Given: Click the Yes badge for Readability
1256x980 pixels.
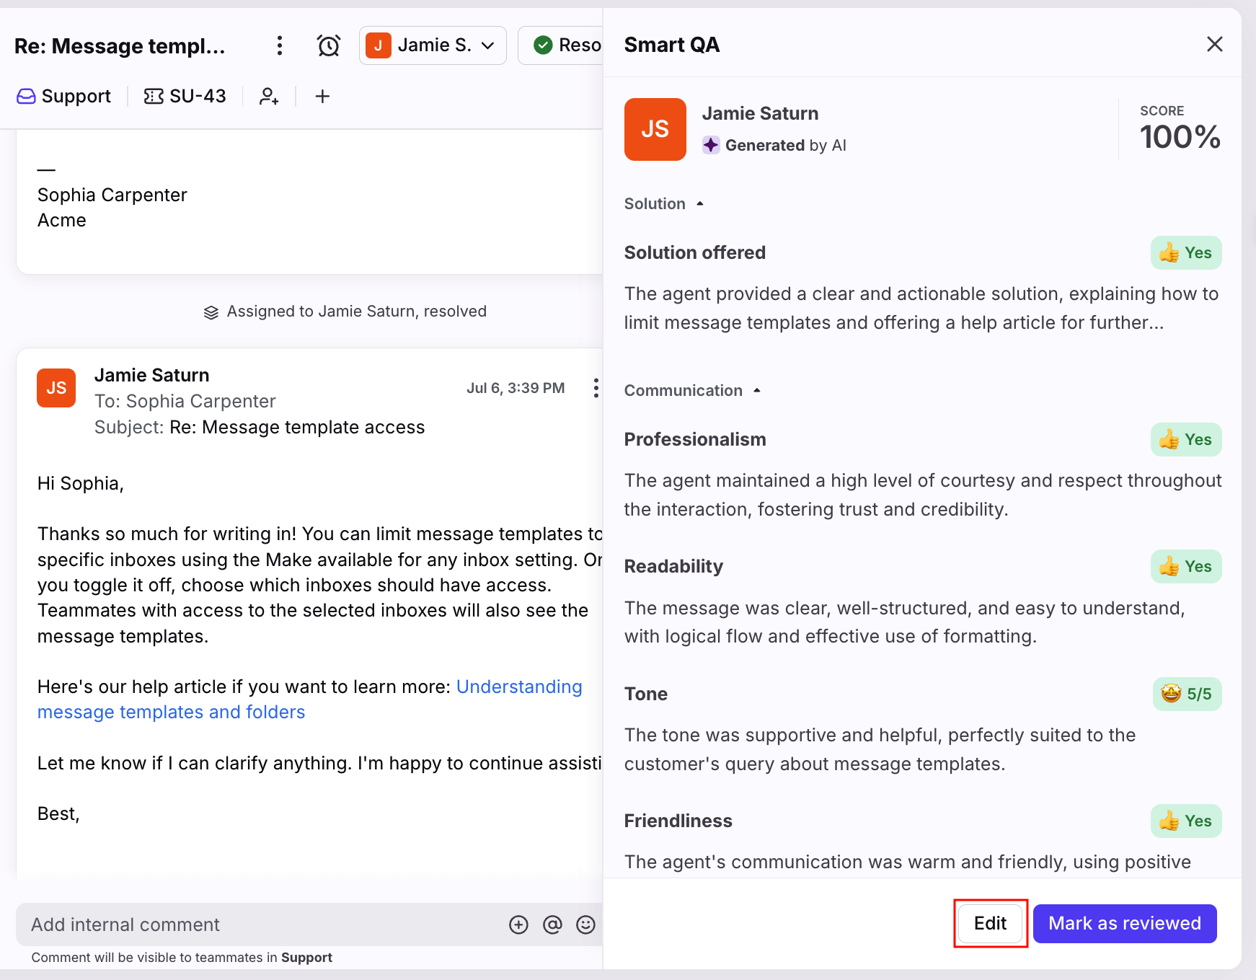Looking at the screenshot, I should (x=1186, y=566).
